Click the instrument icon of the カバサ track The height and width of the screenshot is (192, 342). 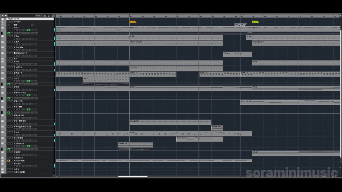tap(2, 62)
